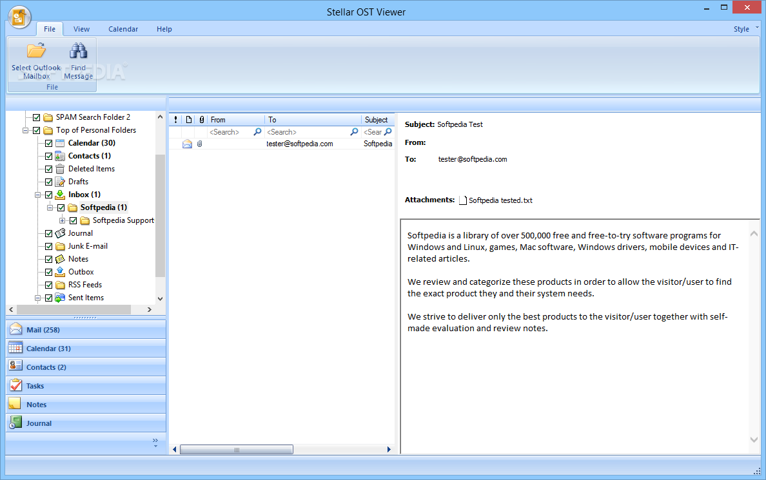The image size is (766, 480).
Task: Sort by item type page column header
Action: [x=188, y=120]
